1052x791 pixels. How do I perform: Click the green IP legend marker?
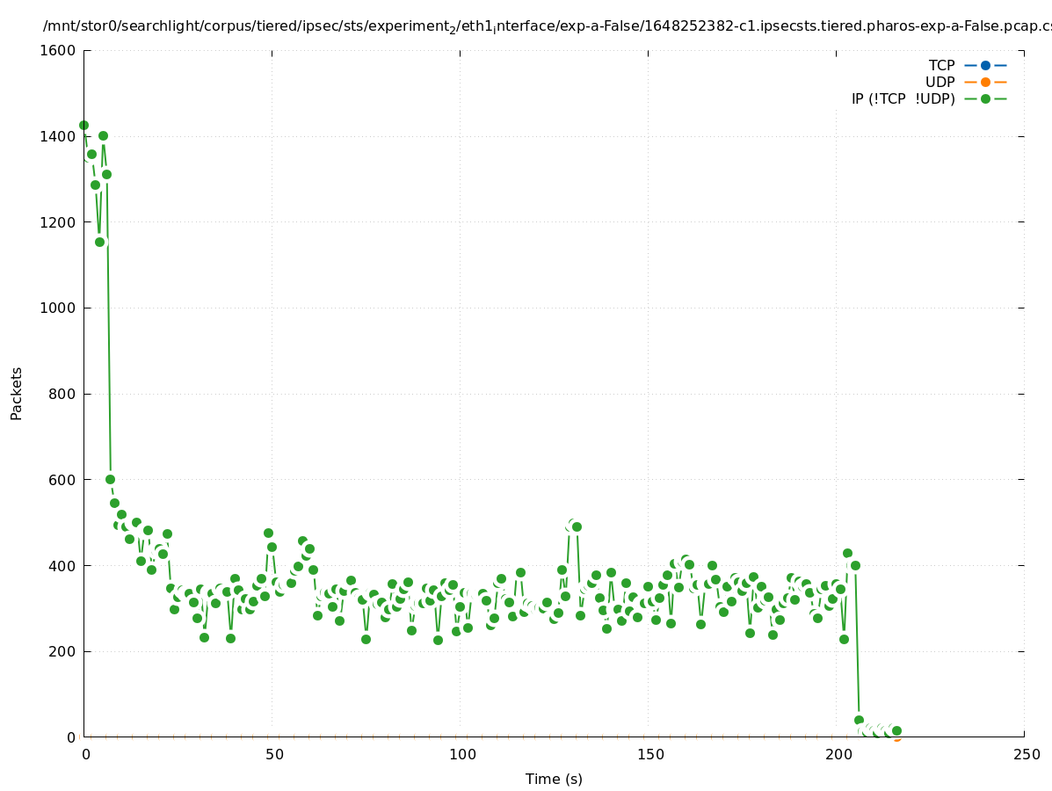[x=985, y=98]
